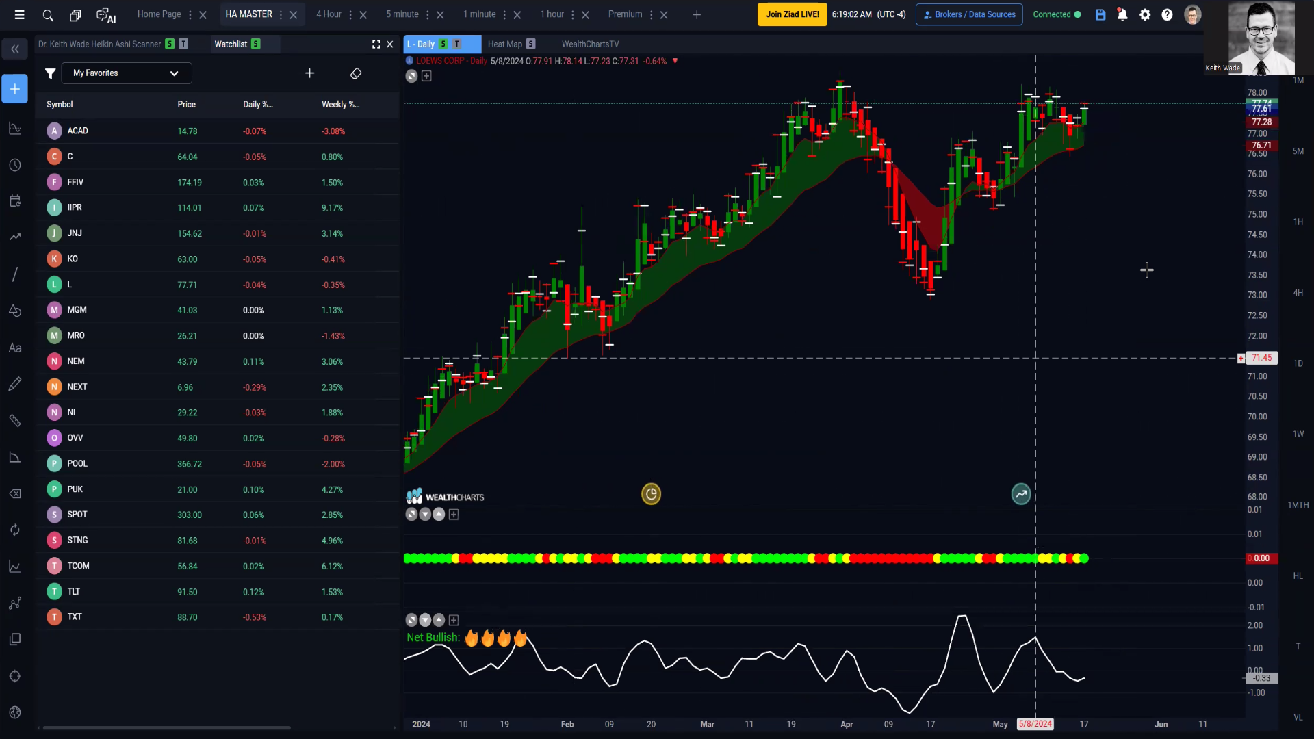The width and height of the screenshot is (1314, 739).
Task: Click the yellow clock icon on chart
Action: [651, 494]
